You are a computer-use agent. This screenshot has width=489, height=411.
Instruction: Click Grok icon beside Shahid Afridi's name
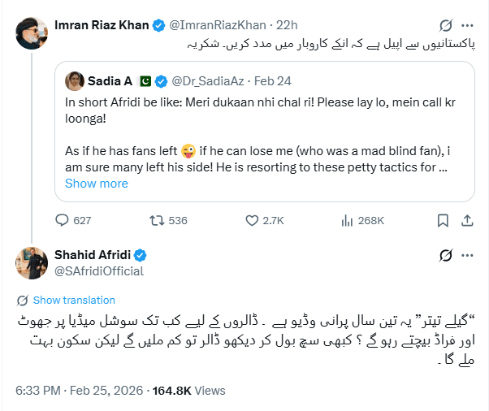click(x=444, y=257)
